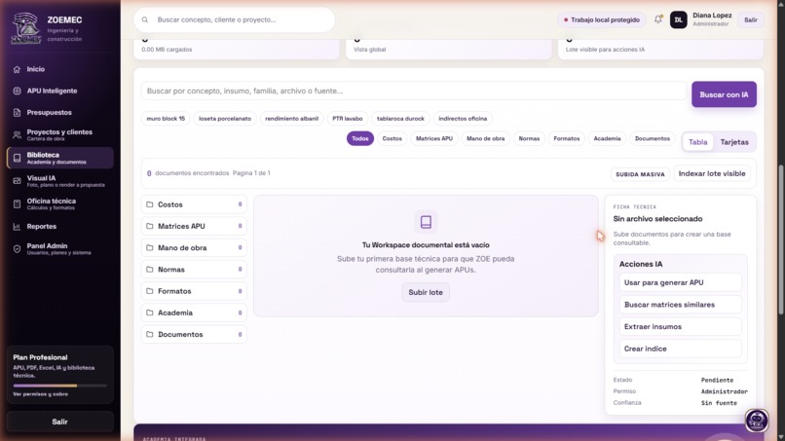
Task: Switch to Tabla view
Action: pyautogui.click(x=698, y=142)
